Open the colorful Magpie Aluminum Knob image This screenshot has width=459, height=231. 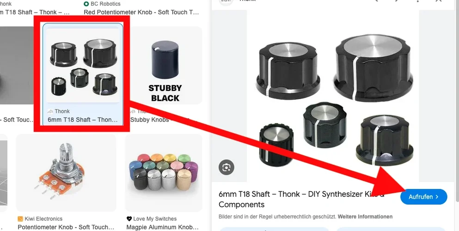click(x=164, y=173)
